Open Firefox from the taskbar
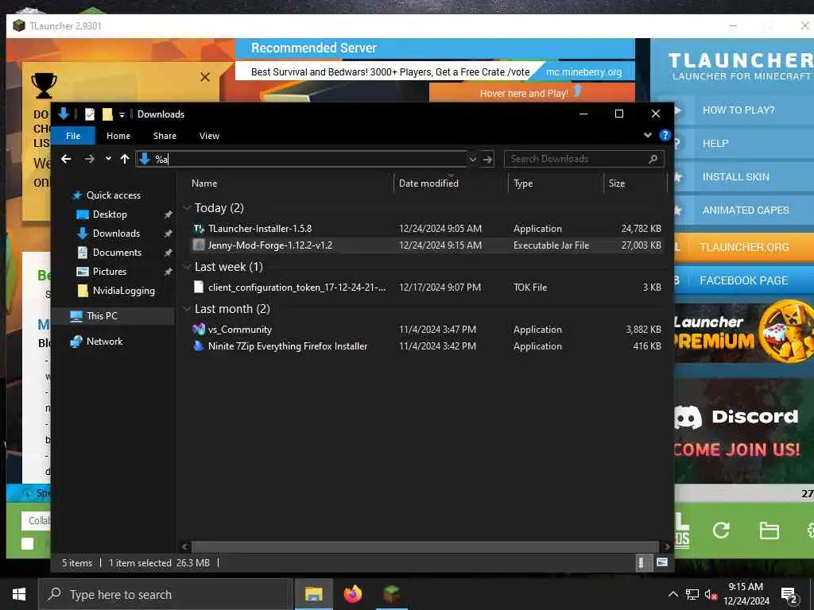Image resolution: width=814 pixels, height=610 pixels. pyautogui.click(x=352, y=594)
